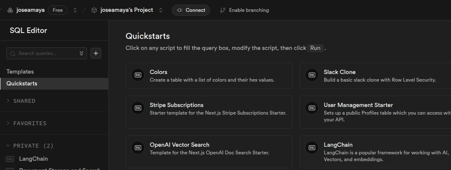This screenshot has height=170, width=451.
Task: Open the search sort options chevron
Action: pyautogui.click(x=81, y=53)
